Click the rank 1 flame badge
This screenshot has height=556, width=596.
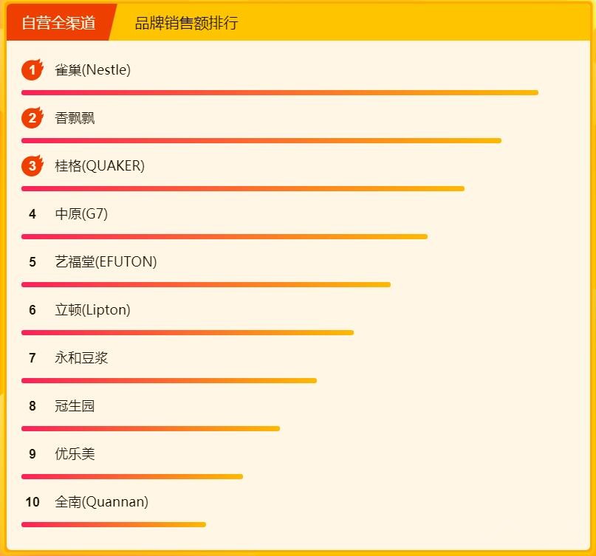(x=32, y=70)
